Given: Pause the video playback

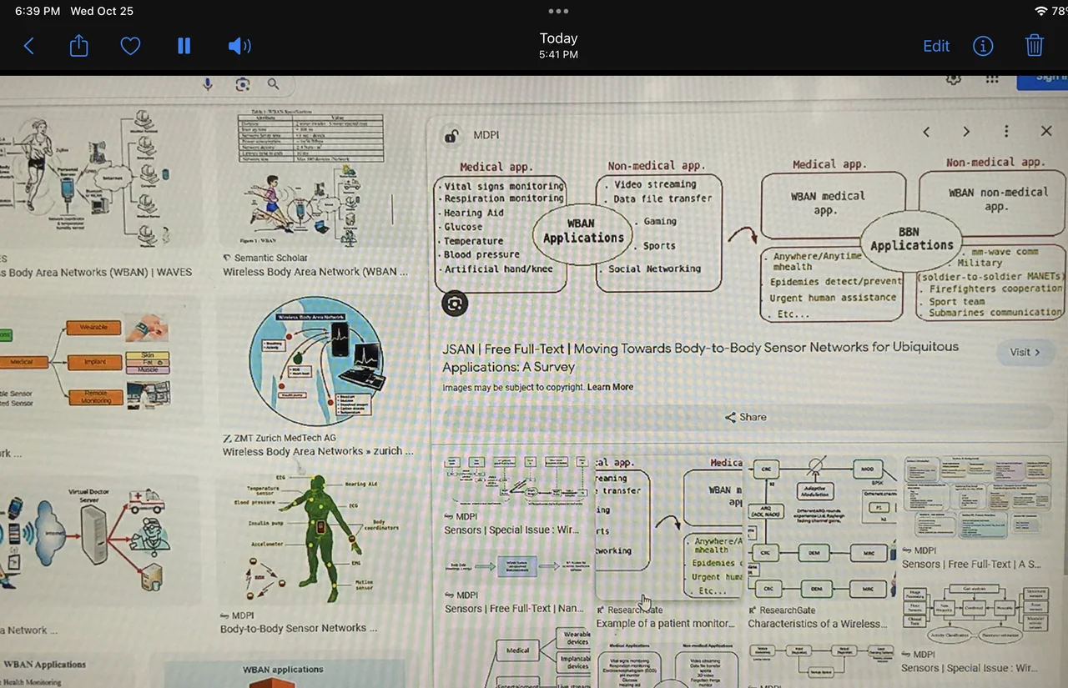Looking at the screenshot, I should pos(184,46).
